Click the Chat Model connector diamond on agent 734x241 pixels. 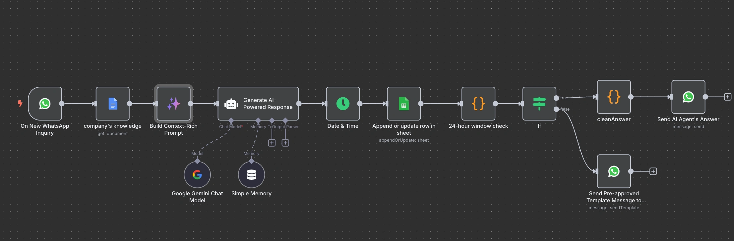(x=231, y=120)
